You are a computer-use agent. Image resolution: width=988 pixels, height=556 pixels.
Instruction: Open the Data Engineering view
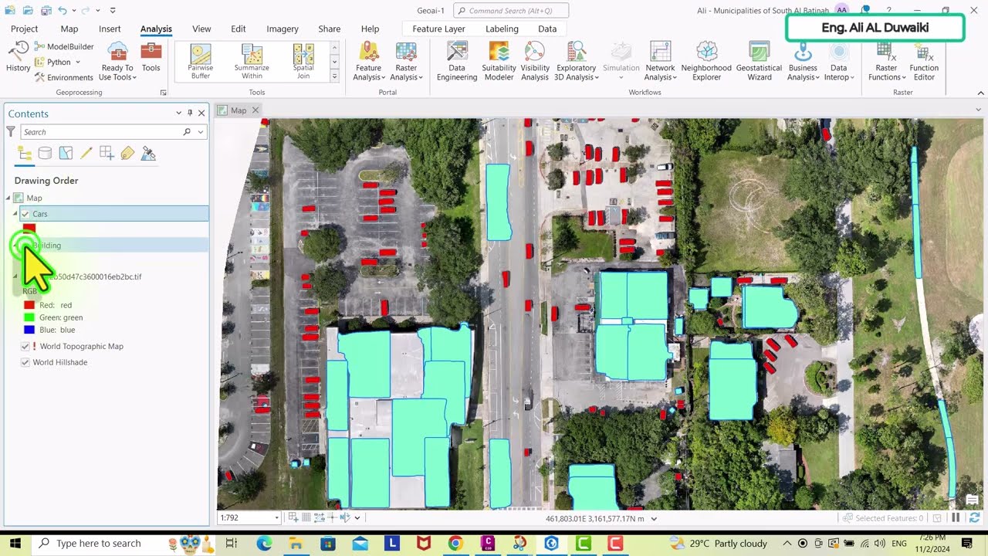tap(457, 61)
